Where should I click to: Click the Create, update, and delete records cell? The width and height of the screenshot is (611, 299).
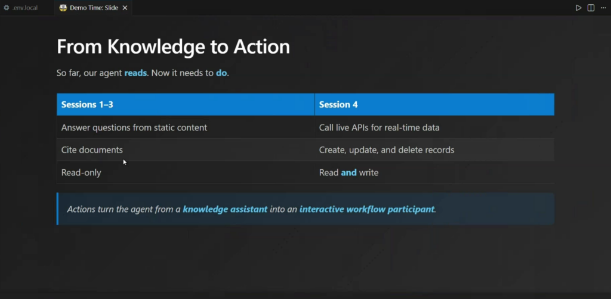coord(387,150)
